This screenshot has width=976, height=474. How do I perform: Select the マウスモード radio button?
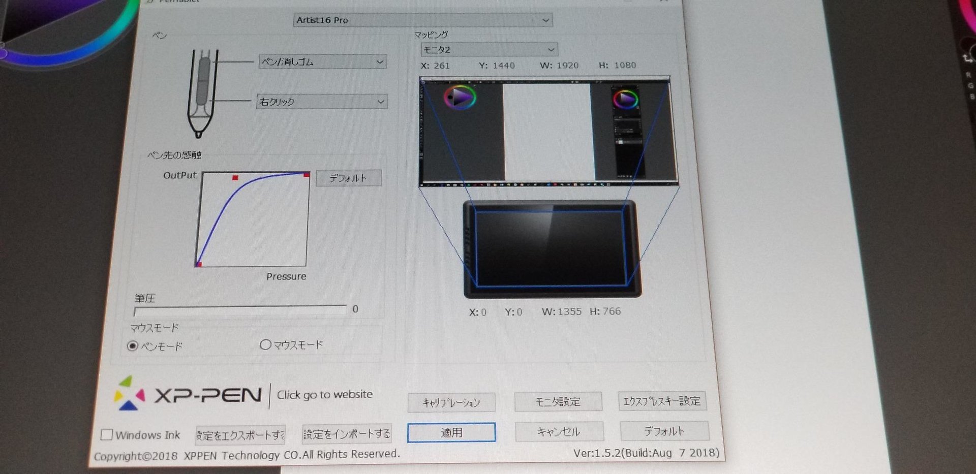(x=265, y=345)
